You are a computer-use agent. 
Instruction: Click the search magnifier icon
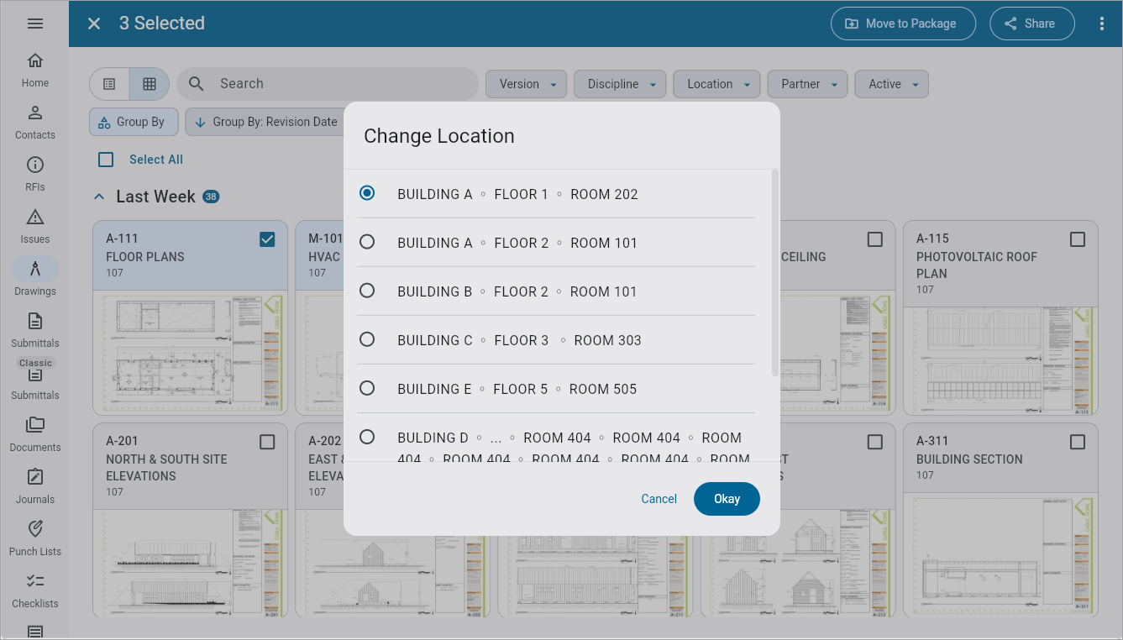197,84
